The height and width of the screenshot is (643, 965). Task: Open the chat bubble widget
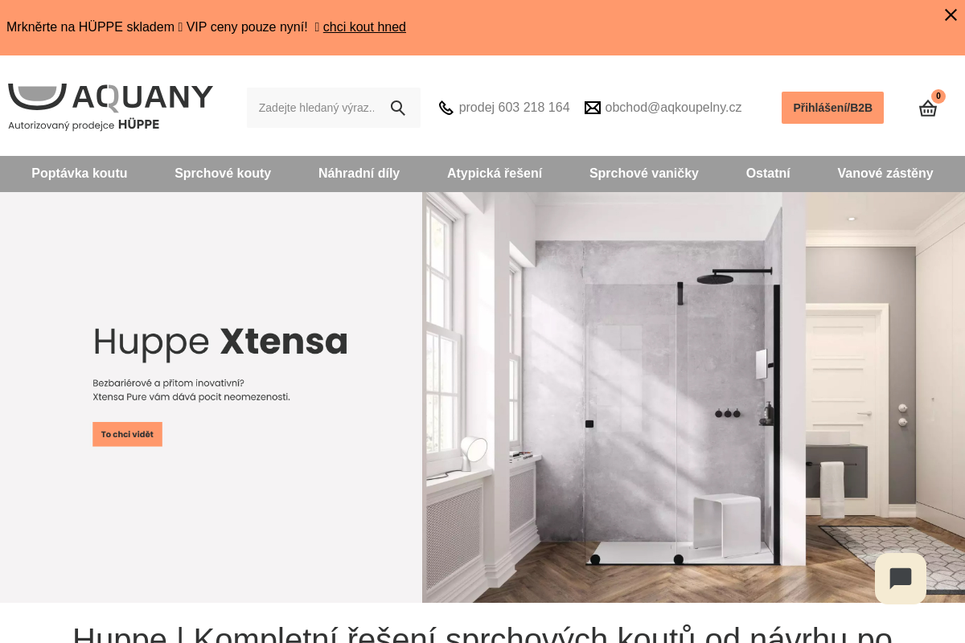click(901, 578)
